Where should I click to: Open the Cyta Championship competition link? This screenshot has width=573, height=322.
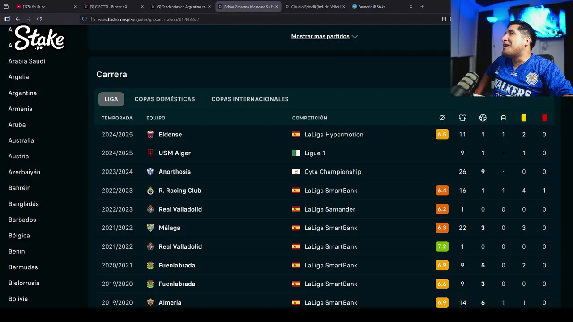[x=333, y=172]
